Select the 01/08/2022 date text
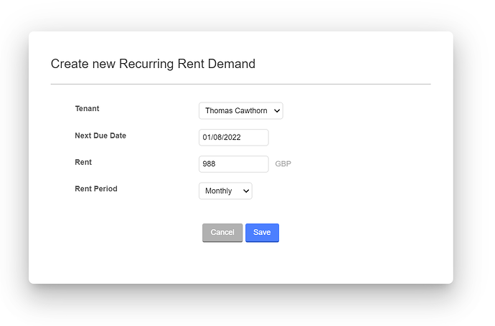Viewport: 495px width, 326px height. click(x=223, y=138)
